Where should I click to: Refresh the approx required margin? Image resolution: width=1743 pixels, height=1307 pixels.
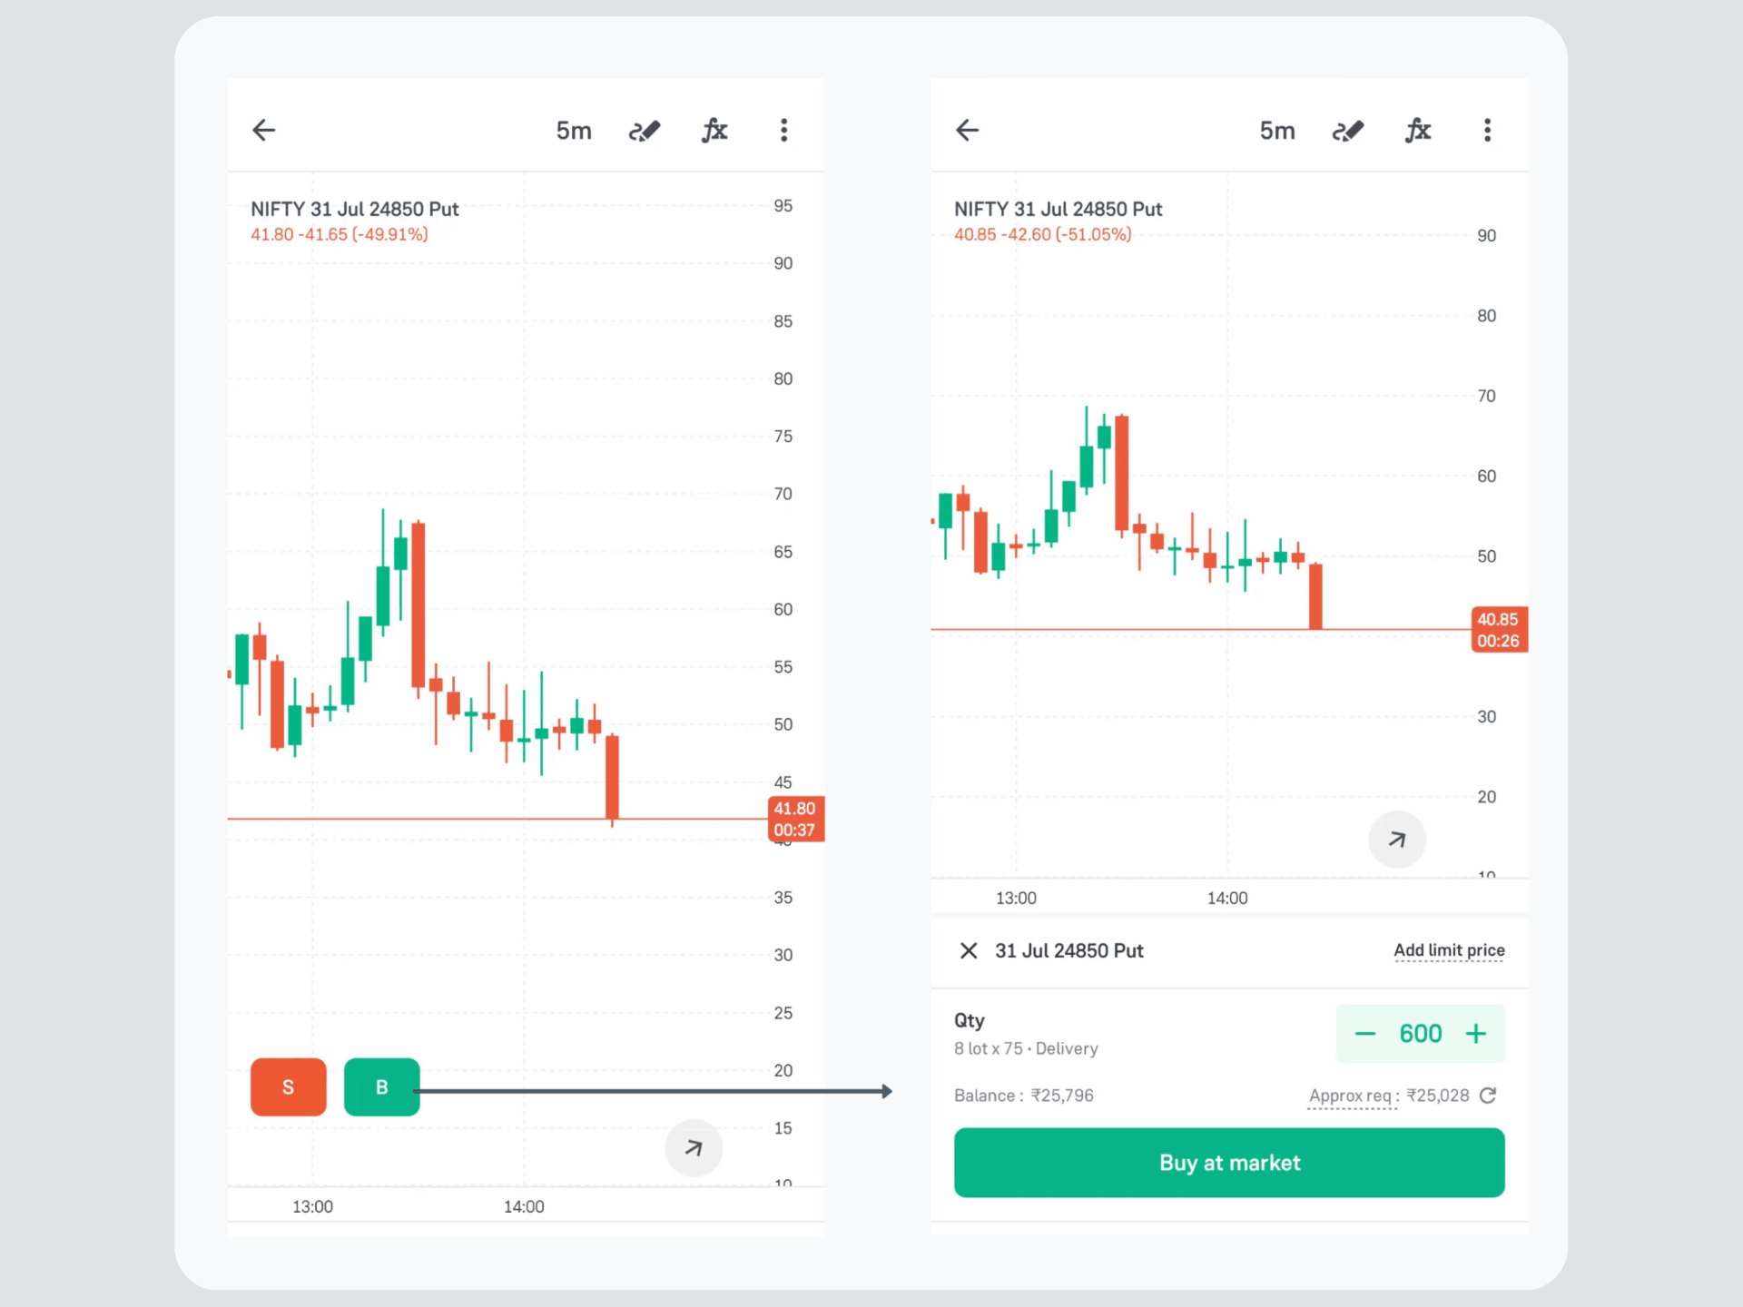[1488, 1096]
